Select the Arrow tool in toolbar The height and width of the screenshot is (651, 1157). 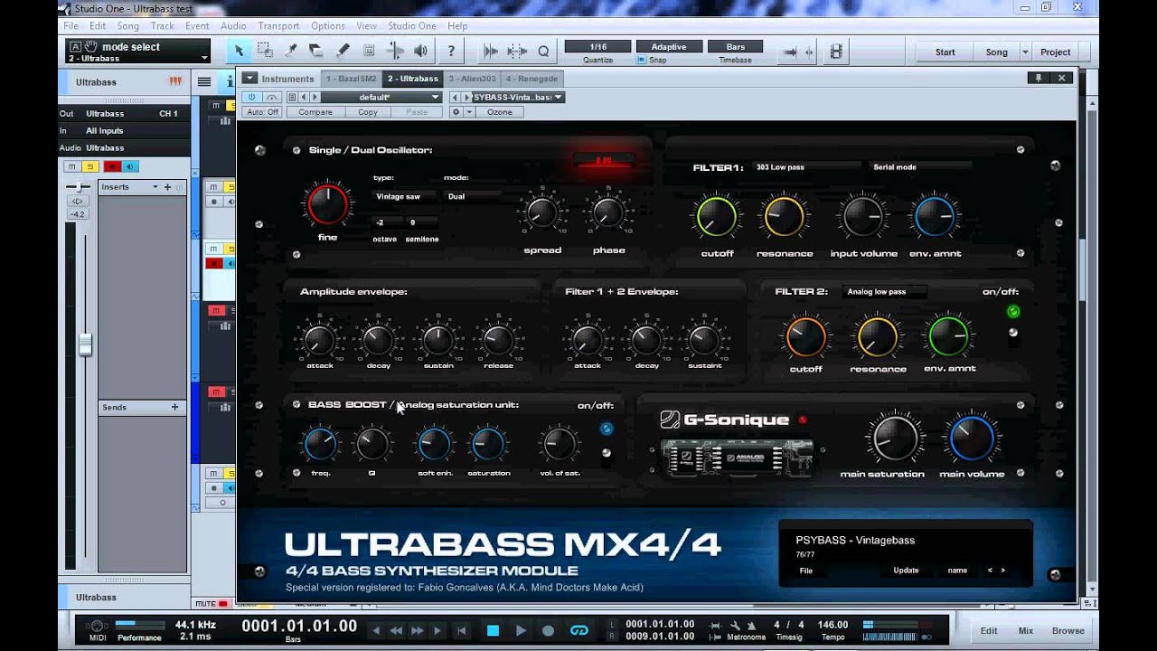[x=239, y=52]
